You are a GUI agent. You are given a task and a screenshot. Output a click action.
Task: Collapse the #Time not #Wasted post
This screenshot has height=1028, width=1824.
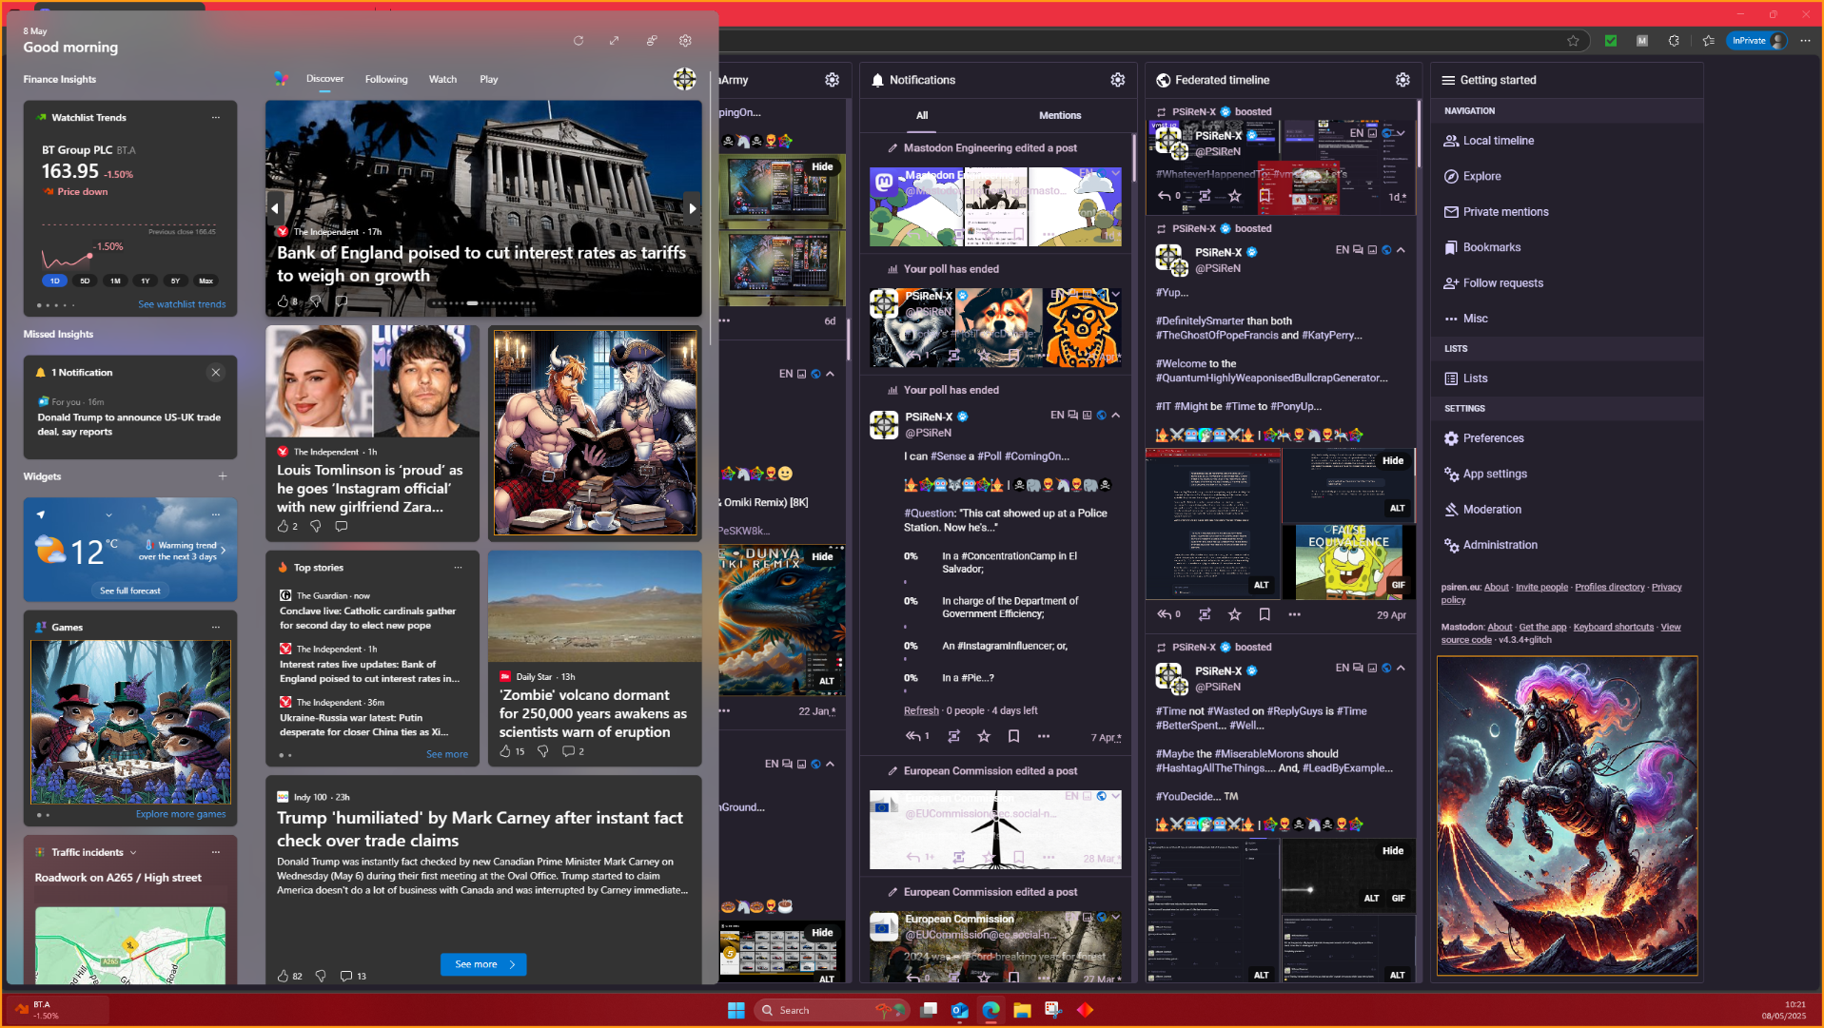pos(1401,669)
